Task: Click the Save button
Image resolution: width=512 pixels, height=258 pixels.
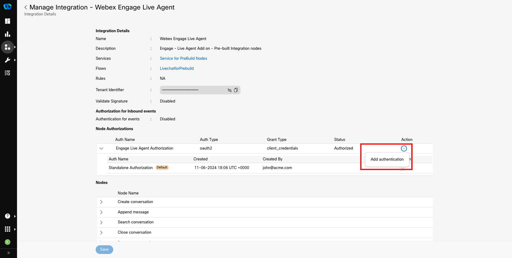Action: [104, 249]
